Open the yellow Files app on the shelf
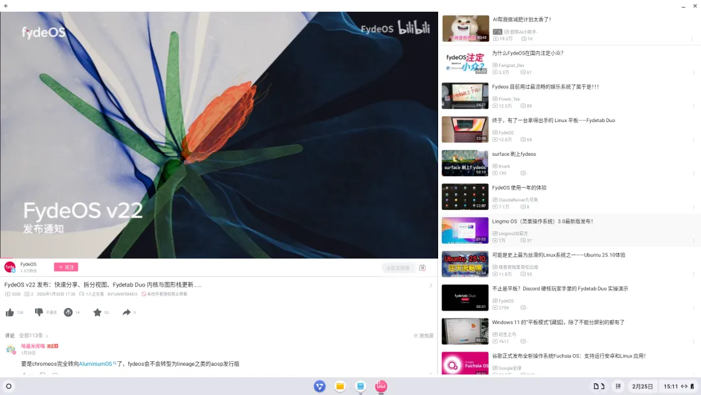701x395 pixels. click(340, 386)
